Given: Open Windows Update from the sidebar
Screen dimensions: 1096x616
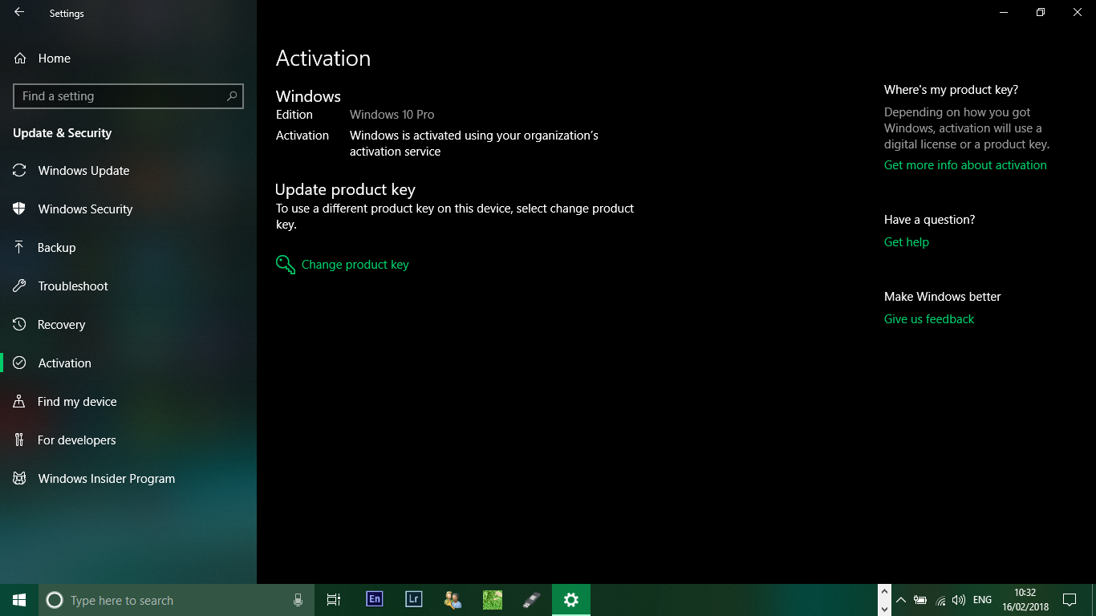Looking at the screenshot, I should (128, 171).
